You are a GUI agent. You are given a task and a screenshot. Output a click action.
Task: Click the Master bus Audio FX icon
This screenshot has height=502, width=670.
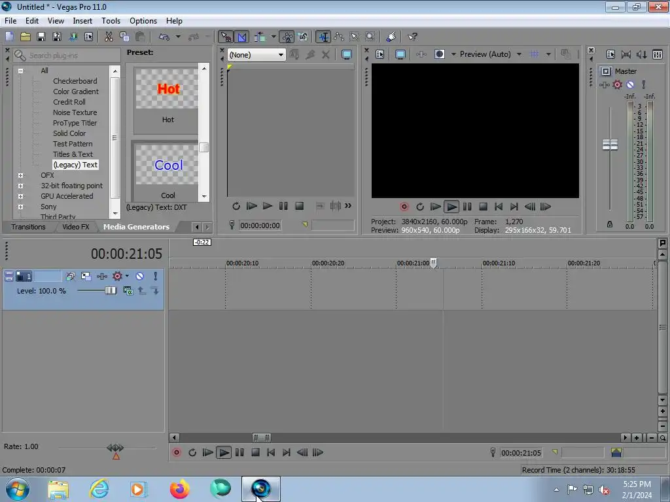pyautogui.click(x=604, y=84)
